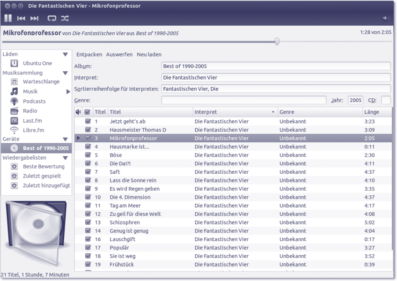Image resolution: width=397 pixels, height=281 pixels.
Task: Toggle shuffle mode icon
Action: click(x=65, y=18)
